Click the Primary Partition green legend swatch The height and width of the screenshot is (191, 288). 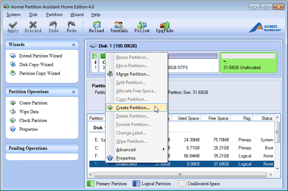coord(91,183)
